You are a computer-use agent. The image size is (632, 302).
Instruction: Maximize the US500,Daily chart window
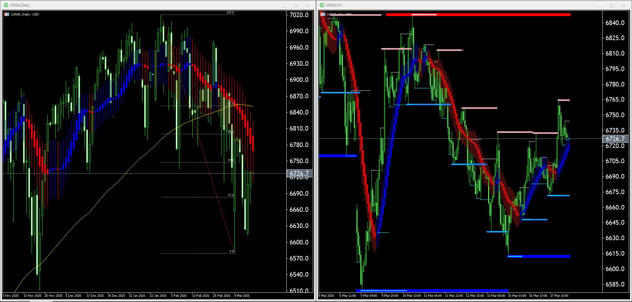click(296, 6)
